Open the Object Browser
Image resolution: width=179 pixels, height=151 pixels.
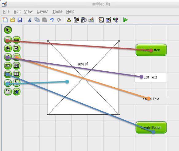click(115, 20)
